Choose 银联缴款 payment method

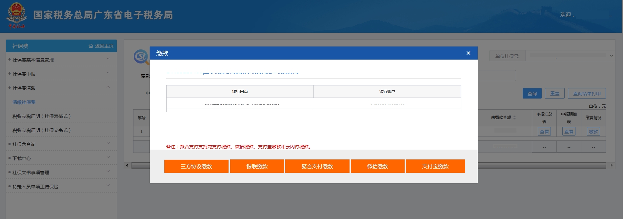[257, 166]
